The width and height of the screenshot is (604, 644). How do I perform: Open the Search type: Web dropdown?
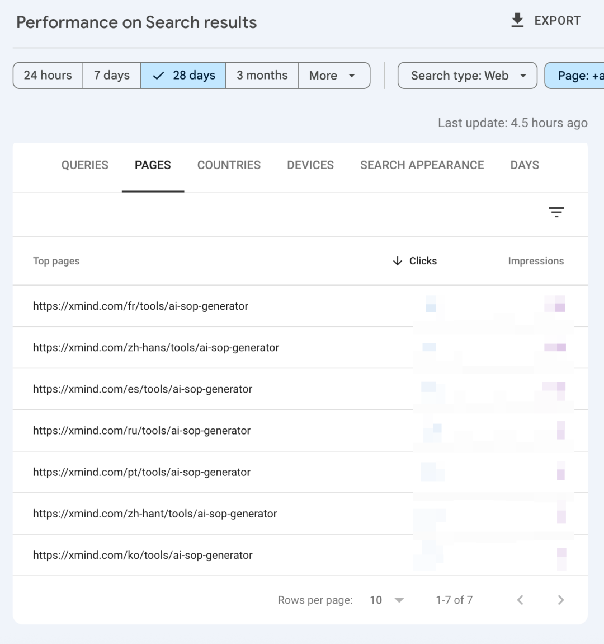(x=468, y=76)
